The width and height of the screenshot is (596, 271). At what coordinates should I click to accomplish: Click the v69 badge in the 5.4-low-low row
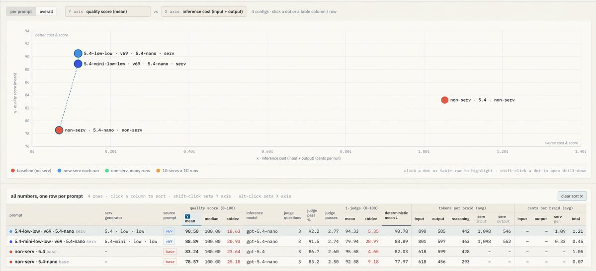(169, 231)
